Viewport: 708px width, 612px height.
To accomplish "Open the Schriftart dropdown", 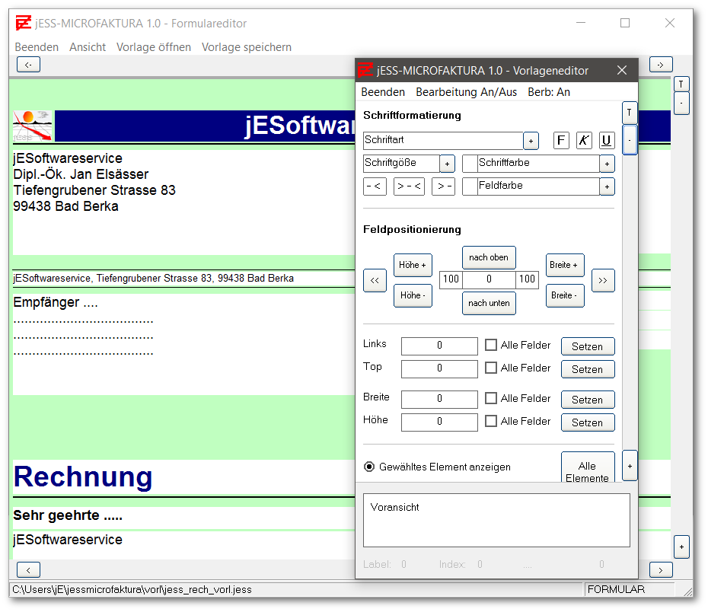I will (531, 141).
